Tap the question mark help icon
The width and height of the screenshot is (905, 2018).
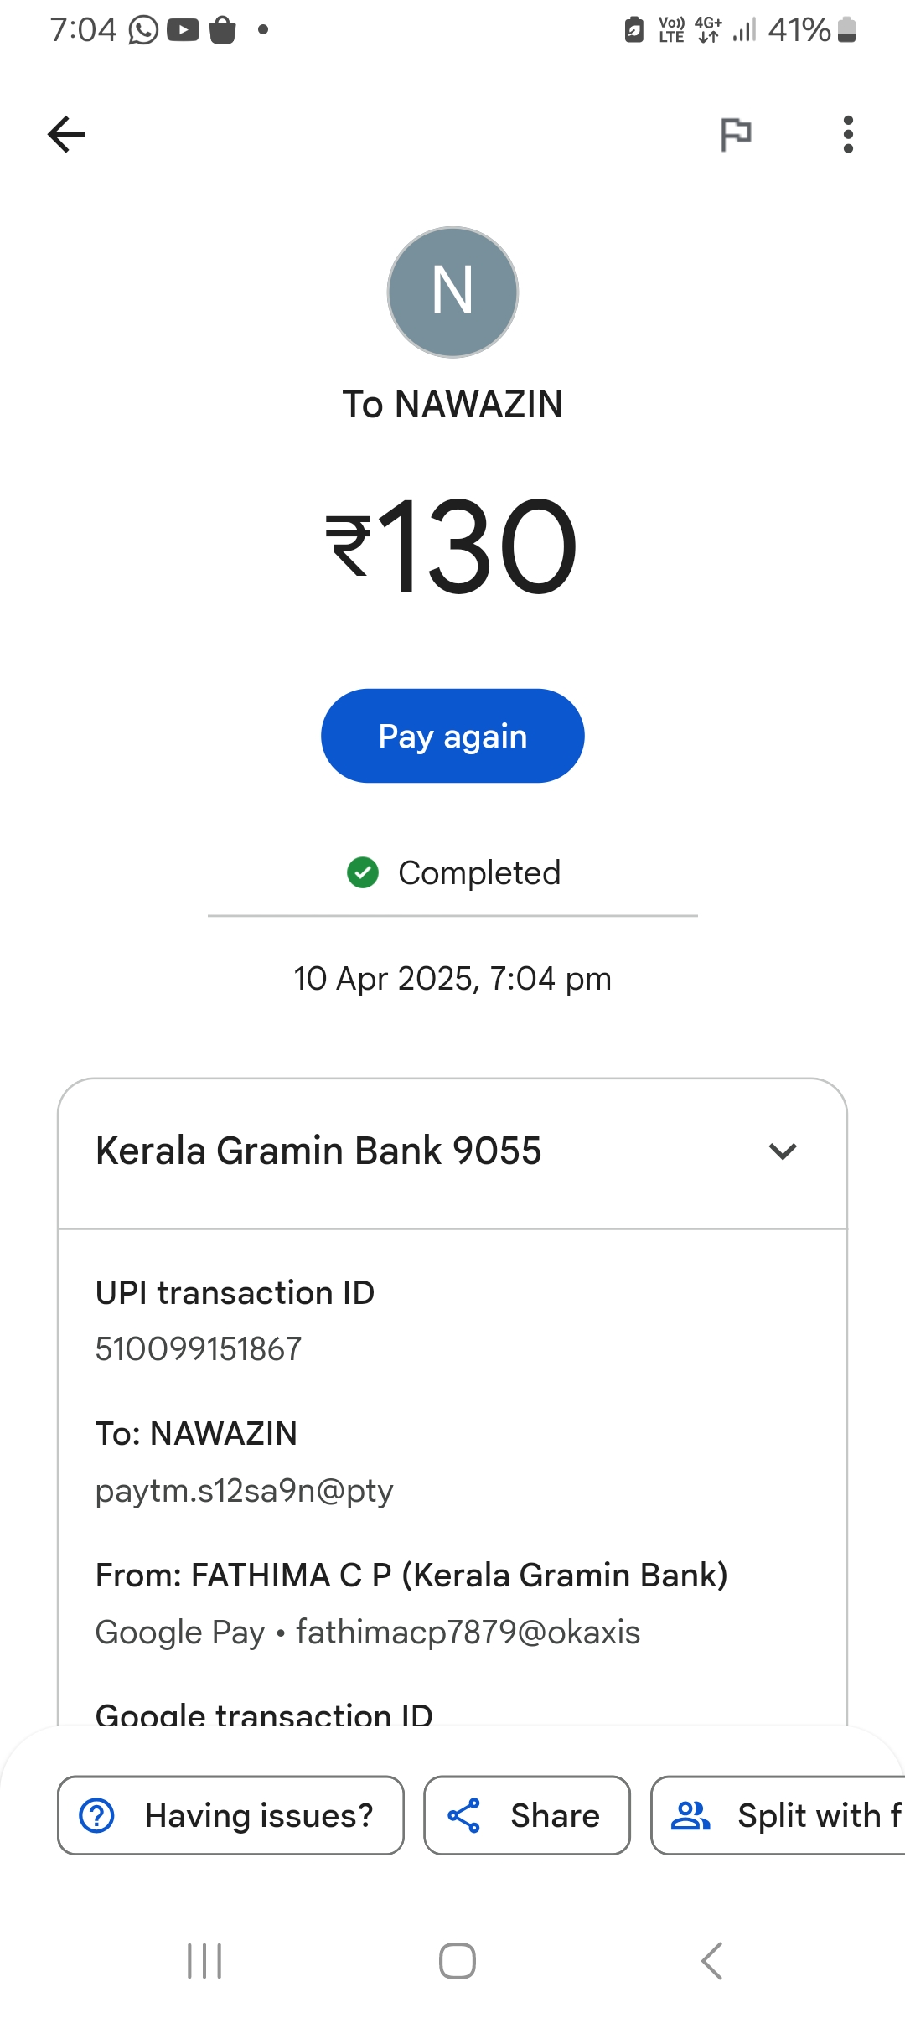point(97,1815)
